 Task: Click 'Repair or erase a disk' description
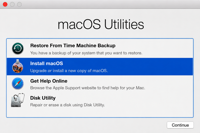67,105
